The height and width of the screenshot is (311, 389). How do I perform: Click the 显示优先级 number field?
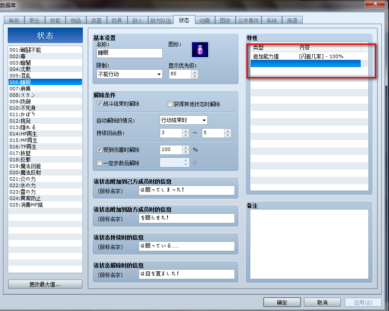180,74
